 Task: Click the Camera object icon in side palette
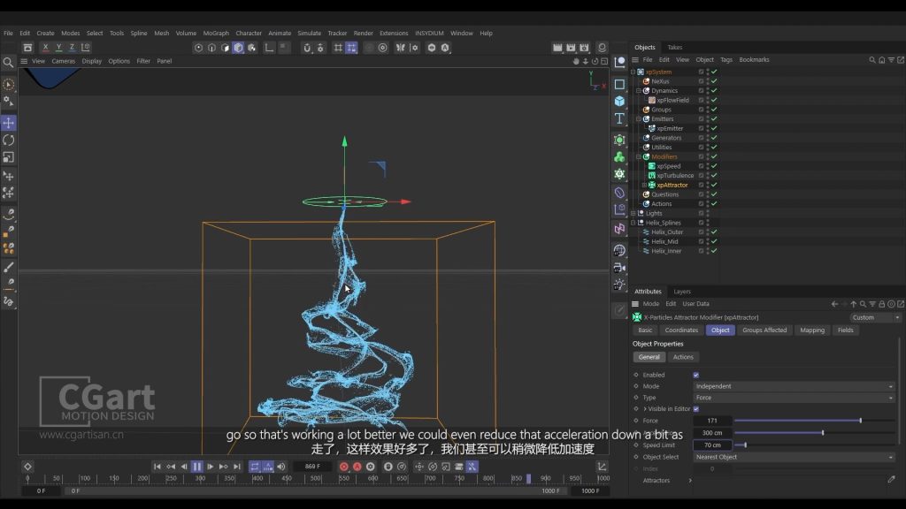pyautogui.click(x=619, y=268)
